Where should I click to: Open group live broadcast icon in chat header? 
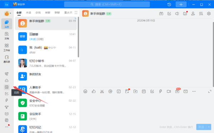(161, 13)
